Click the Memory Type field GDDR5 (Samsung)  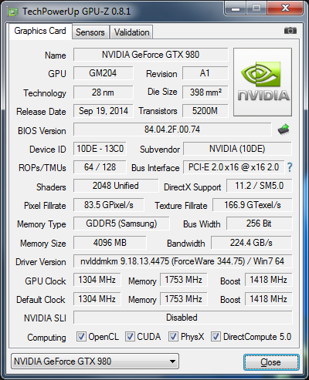(121, 224)
